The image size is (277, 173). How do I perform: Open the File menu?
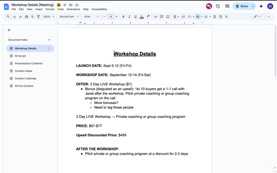[14, 9]
